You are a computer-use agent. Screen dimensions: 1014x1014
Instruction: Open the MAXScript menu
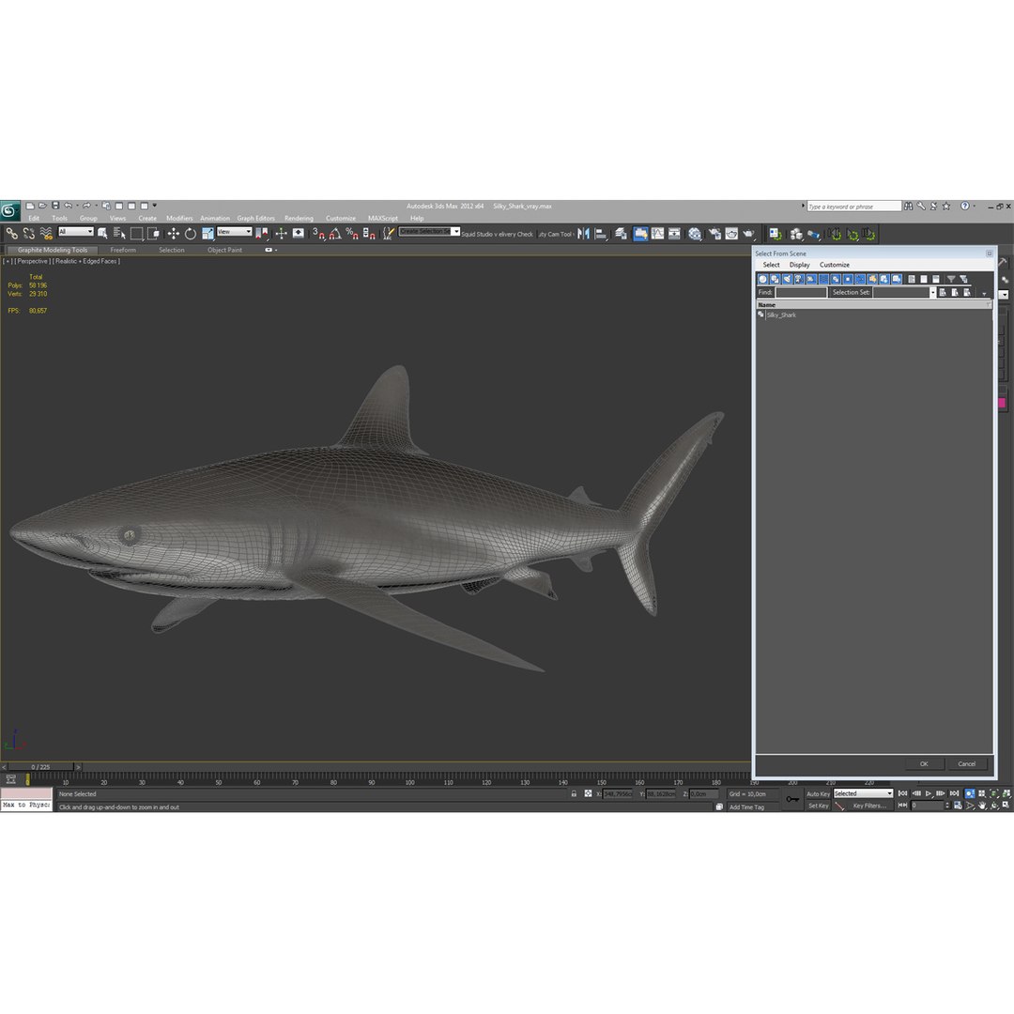(x=383, y=218)
